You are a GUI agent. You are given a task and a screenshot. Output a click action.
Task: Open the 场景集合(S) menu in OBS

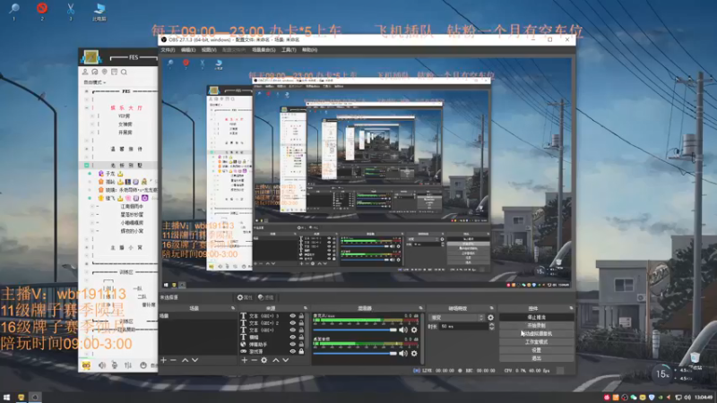click(x=263, y=50)
